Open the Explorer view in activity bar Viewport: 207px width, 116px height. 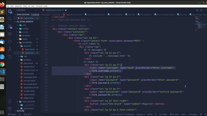(10, 11)
